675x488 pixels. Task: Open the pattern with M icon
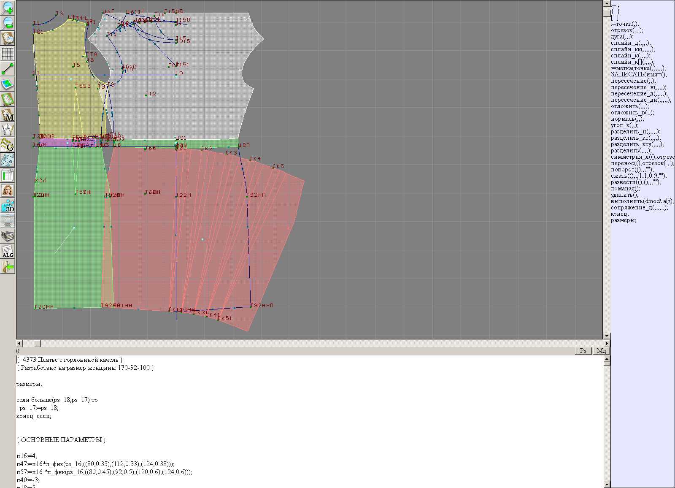(x=8, y=115)
